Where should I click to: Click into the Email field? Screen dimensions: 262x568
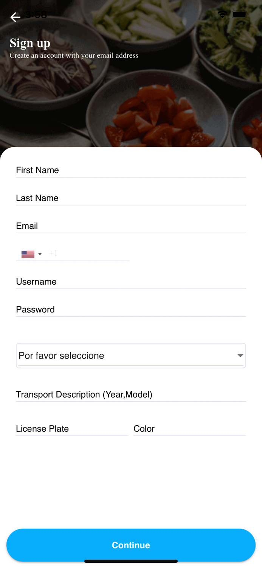pyautogui.click(x=131, y=226)
